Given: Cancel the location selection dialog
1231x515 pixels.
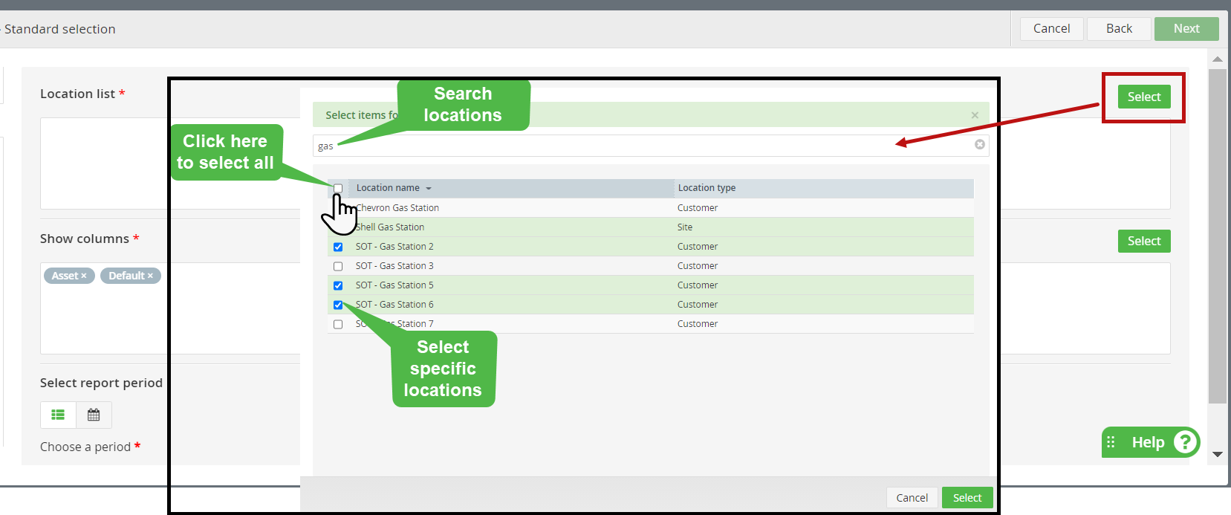Looking at the screenshot, I should [x=912, y=498].
